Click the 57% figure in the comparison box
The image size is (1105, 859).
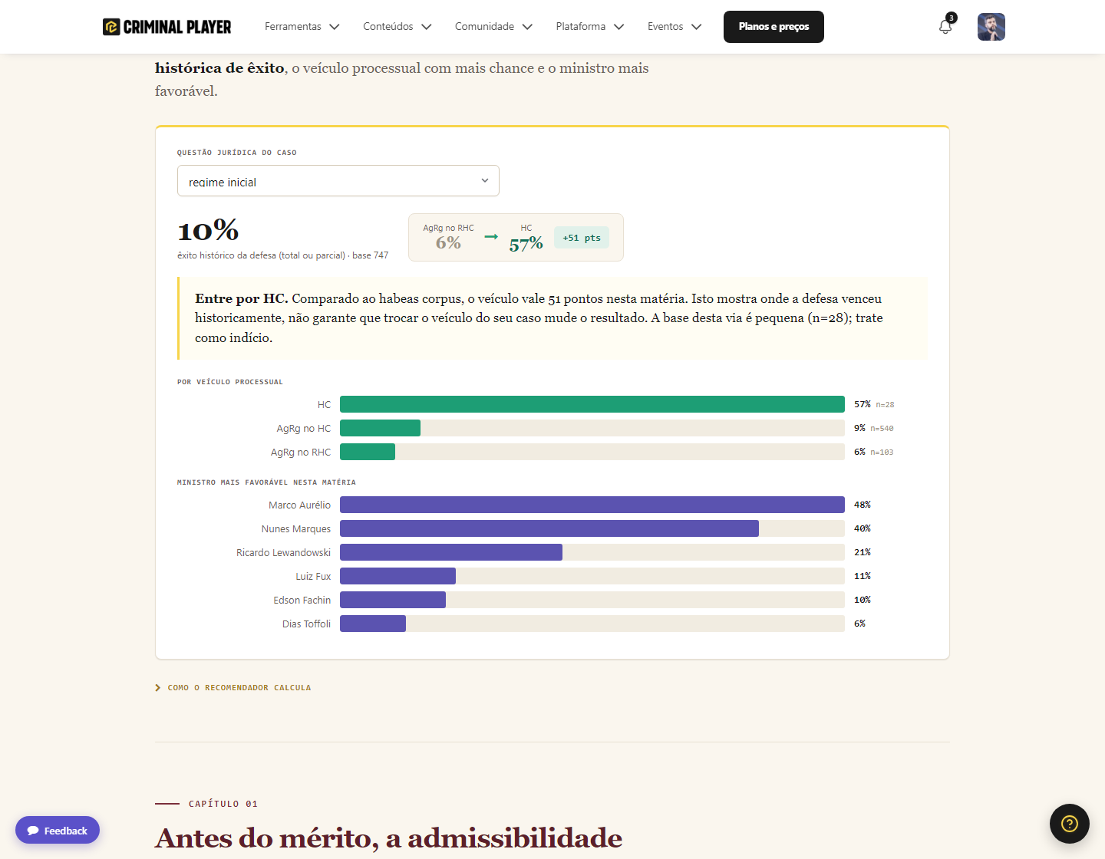(526, 244)
